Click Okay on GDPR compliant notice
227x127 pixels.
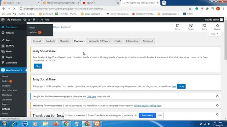point(181,86)
